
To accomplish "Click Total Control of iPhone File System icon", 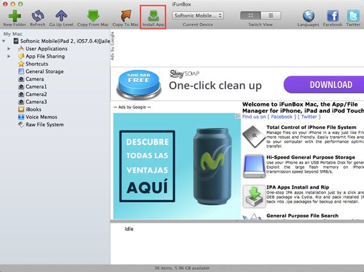I will (x=254, y=137).
